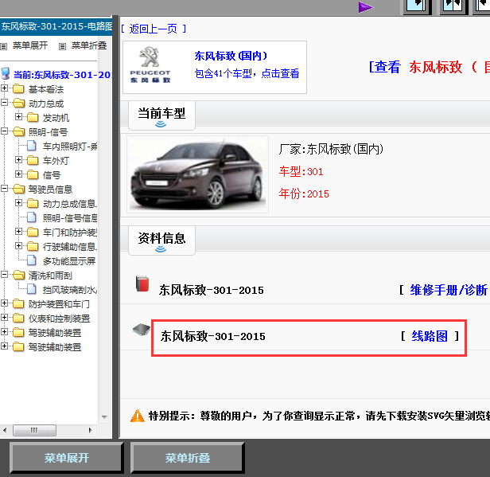Click the Peugeot lion logo

coord(150,57)
